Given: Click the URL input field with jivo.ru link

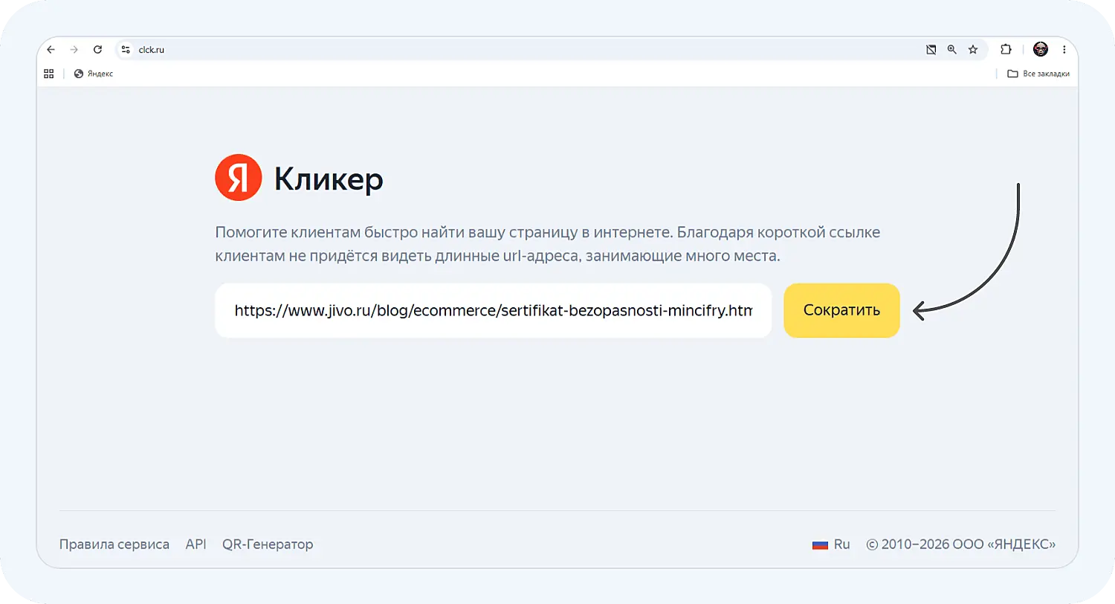Looking at the screenshot, I should pyautogui.click(x=494, y=310).
